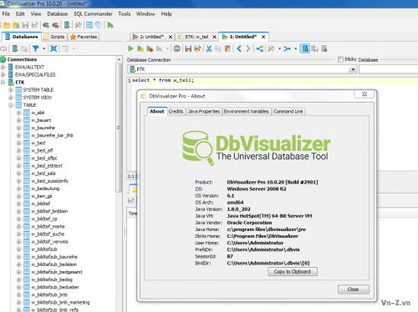Collapse the TABLE node

[11, 105]
